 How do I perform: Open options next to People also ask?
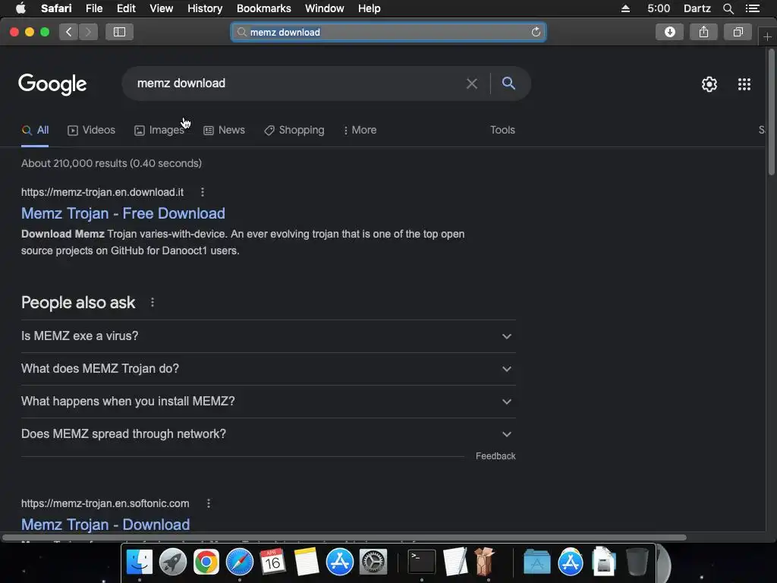pyautogui.click(x=152, y=302)
